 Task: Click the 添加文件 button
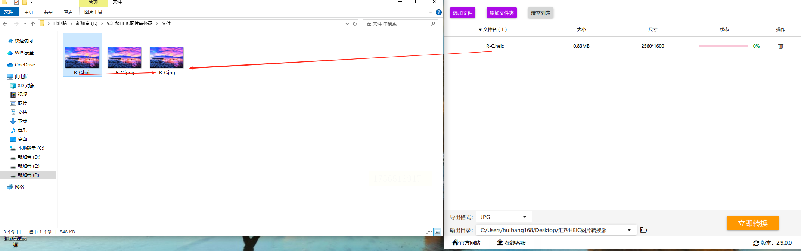tap(463, 13)
